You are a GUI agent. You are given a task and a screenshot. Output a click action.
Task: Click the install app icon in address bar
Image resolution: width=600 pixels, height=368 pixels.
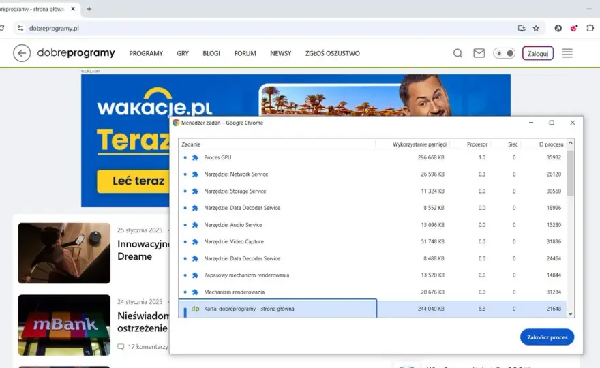click(521, 28)
